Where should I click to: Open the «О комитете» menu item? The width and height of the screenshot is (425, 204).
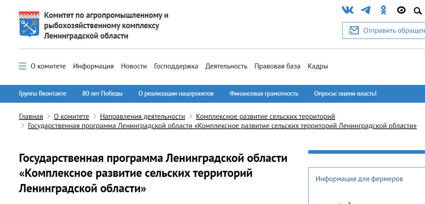pyautogui.click(x=48, y=66)
